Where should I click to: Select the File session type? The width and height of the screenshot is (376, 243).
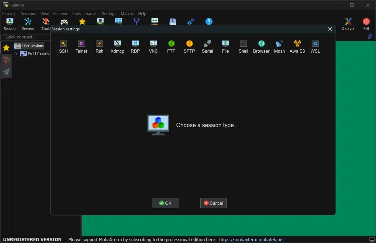[x=225, y=47]
